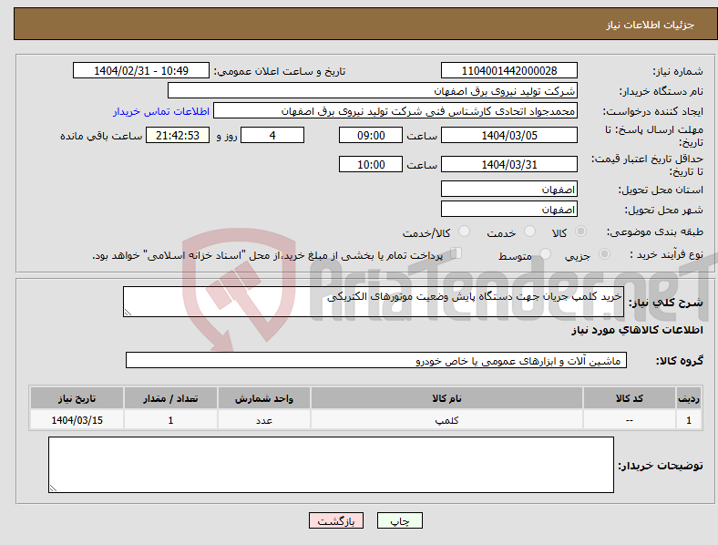Click the تاریخ نیاز column header
The image size is (718, 545).
(77, 398)
